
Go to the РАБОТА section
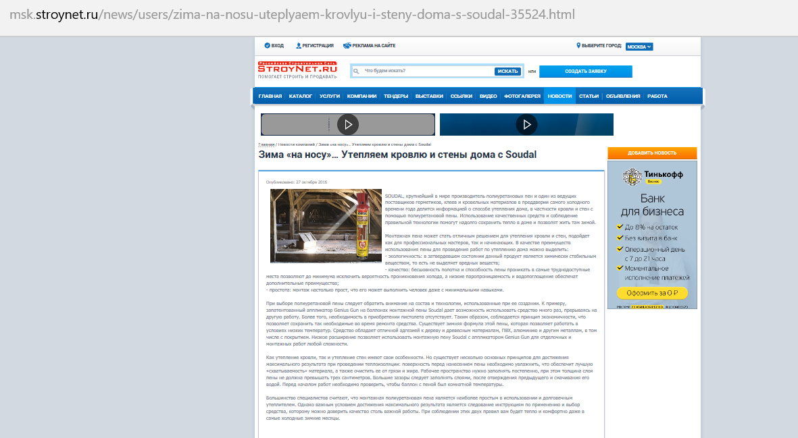pos(657,96)
